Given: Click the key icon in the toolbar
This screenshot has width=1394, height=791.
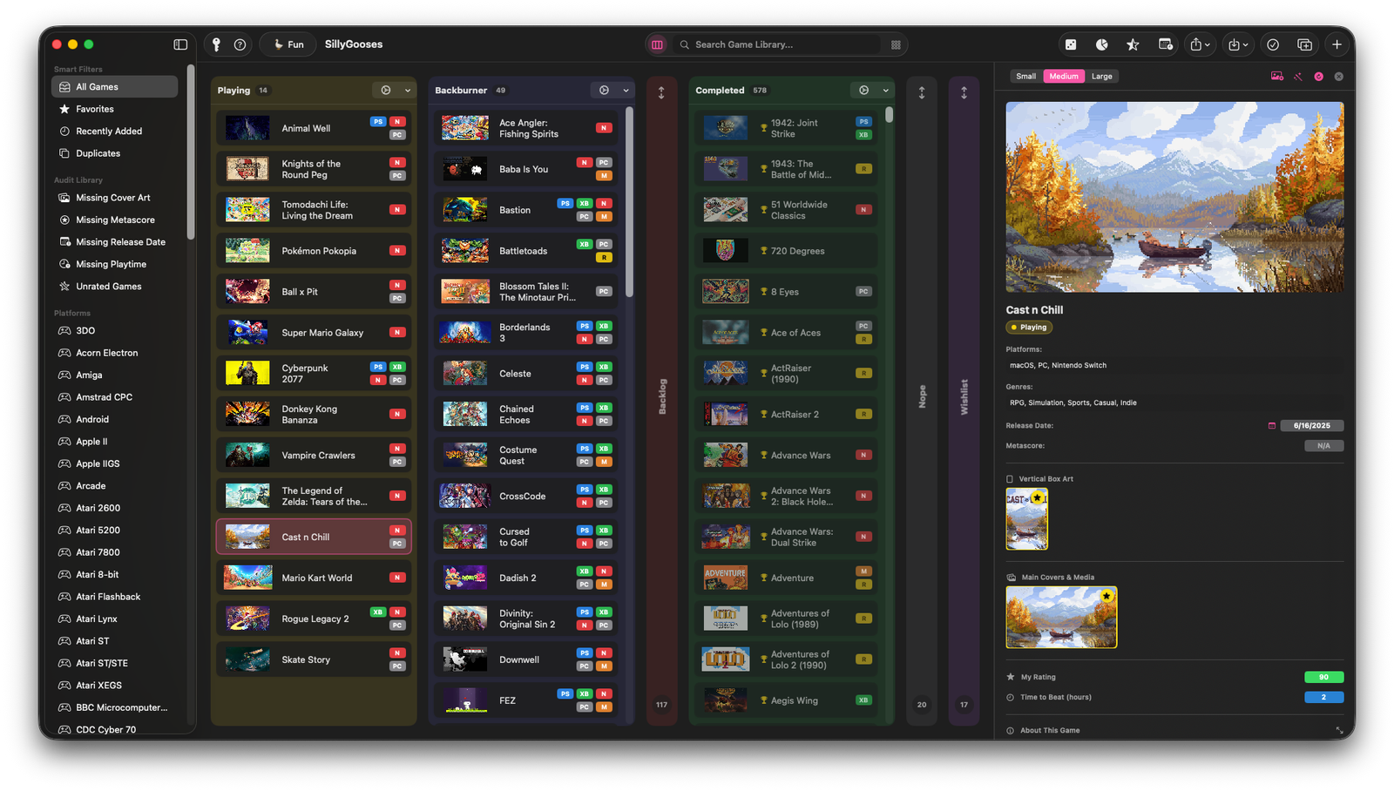Looking at the screenshot, I should coord(216,44).
